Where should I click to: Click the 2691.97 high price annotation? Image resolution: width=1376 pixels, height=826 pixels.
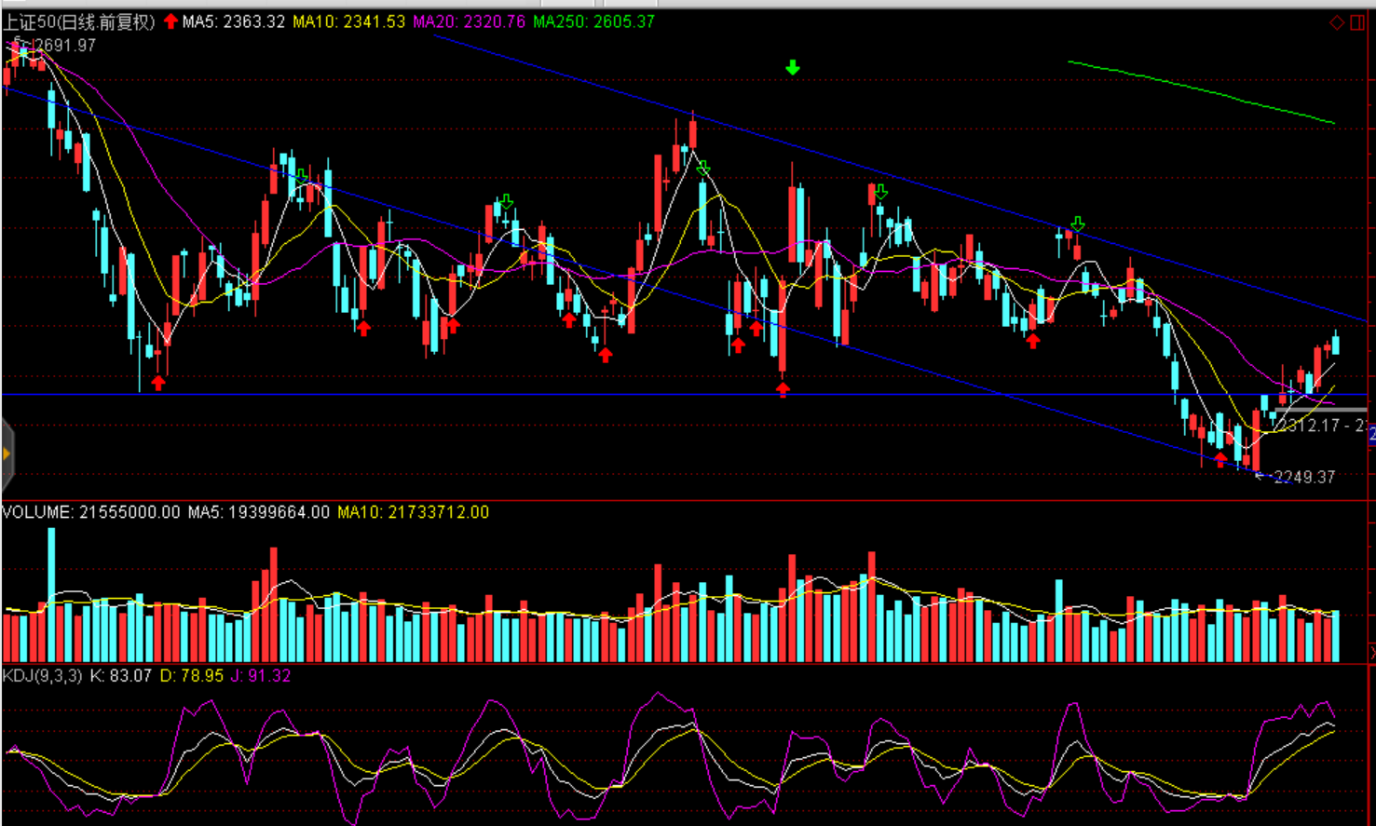65,45
